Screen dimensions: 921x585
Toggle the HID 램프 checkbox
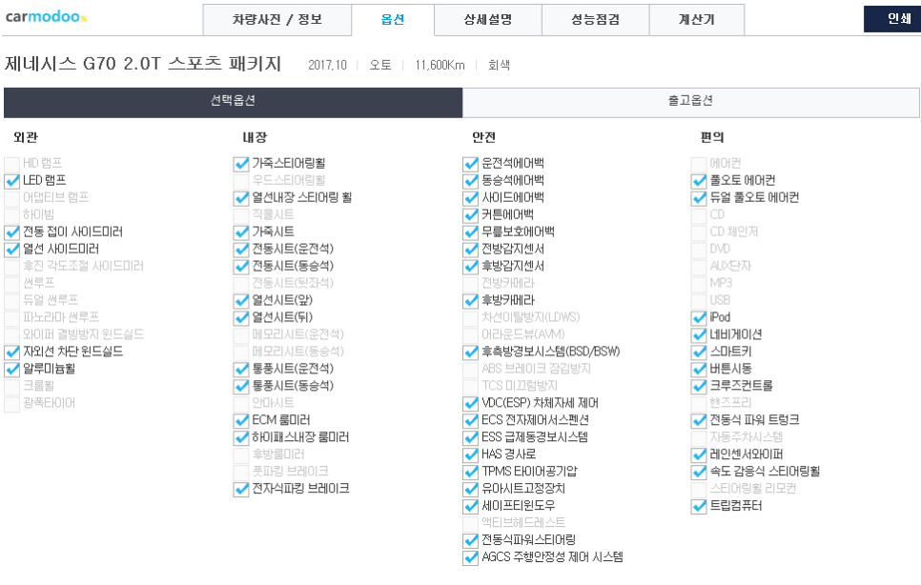(11, 164)
